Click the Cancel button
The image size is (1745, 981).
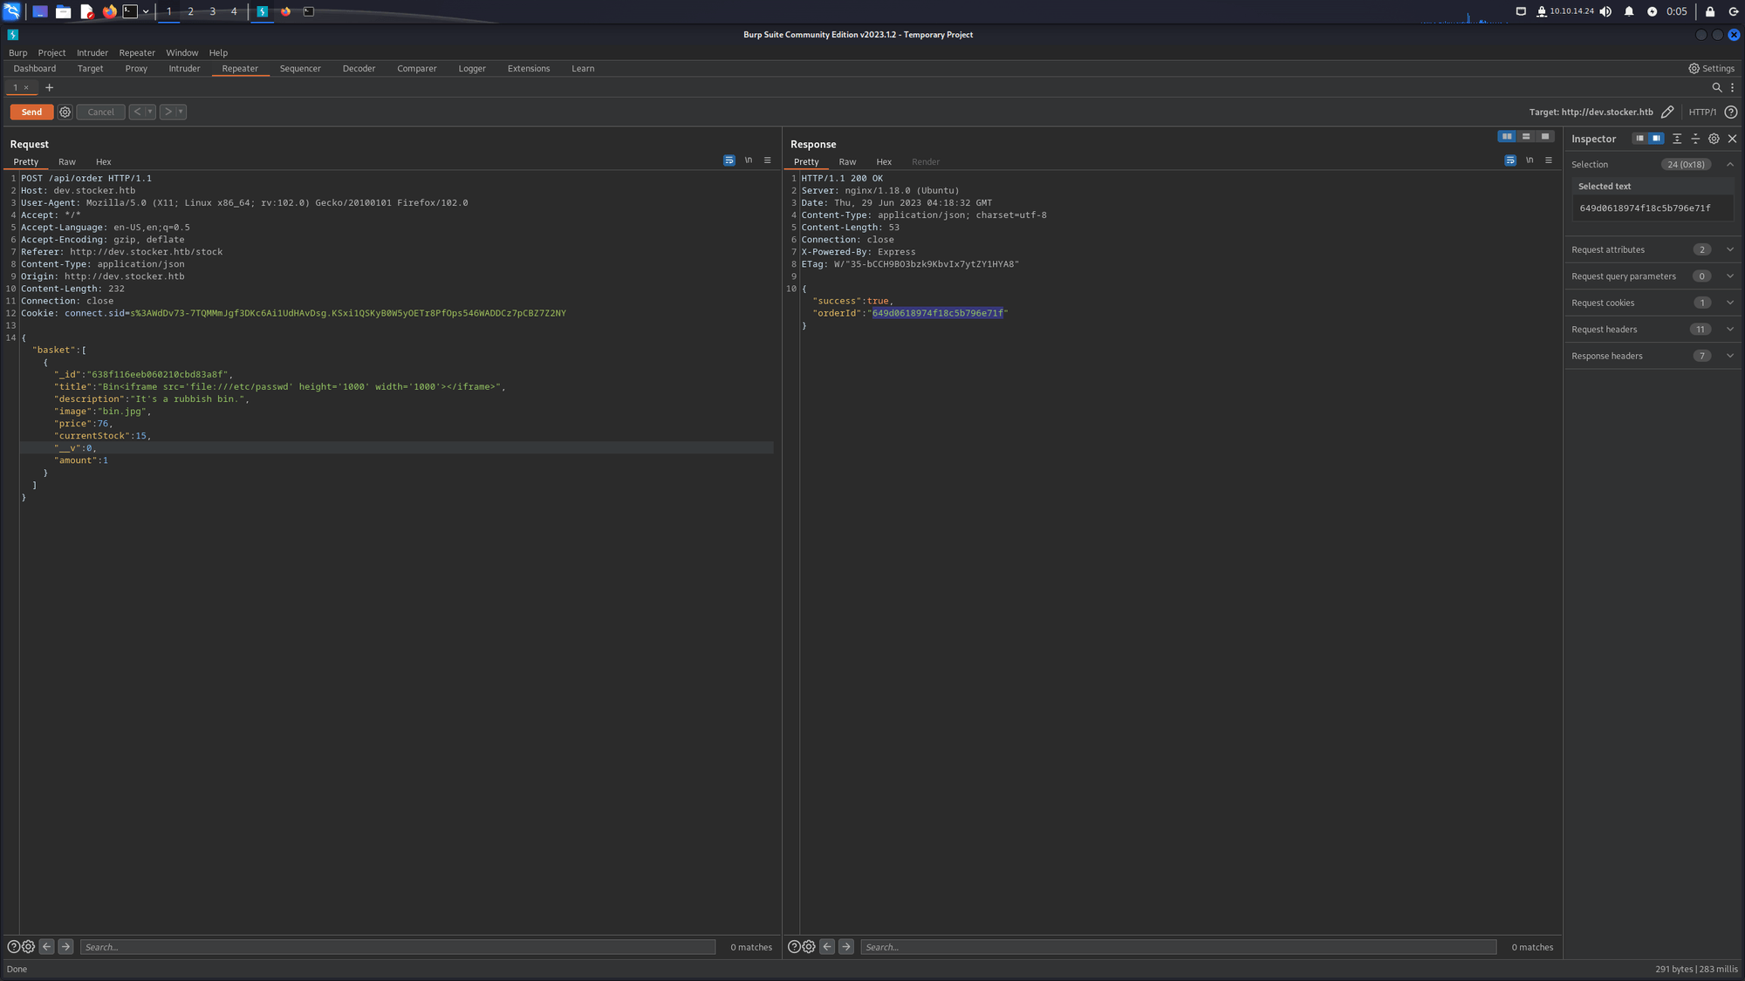(x=100, y=112)
